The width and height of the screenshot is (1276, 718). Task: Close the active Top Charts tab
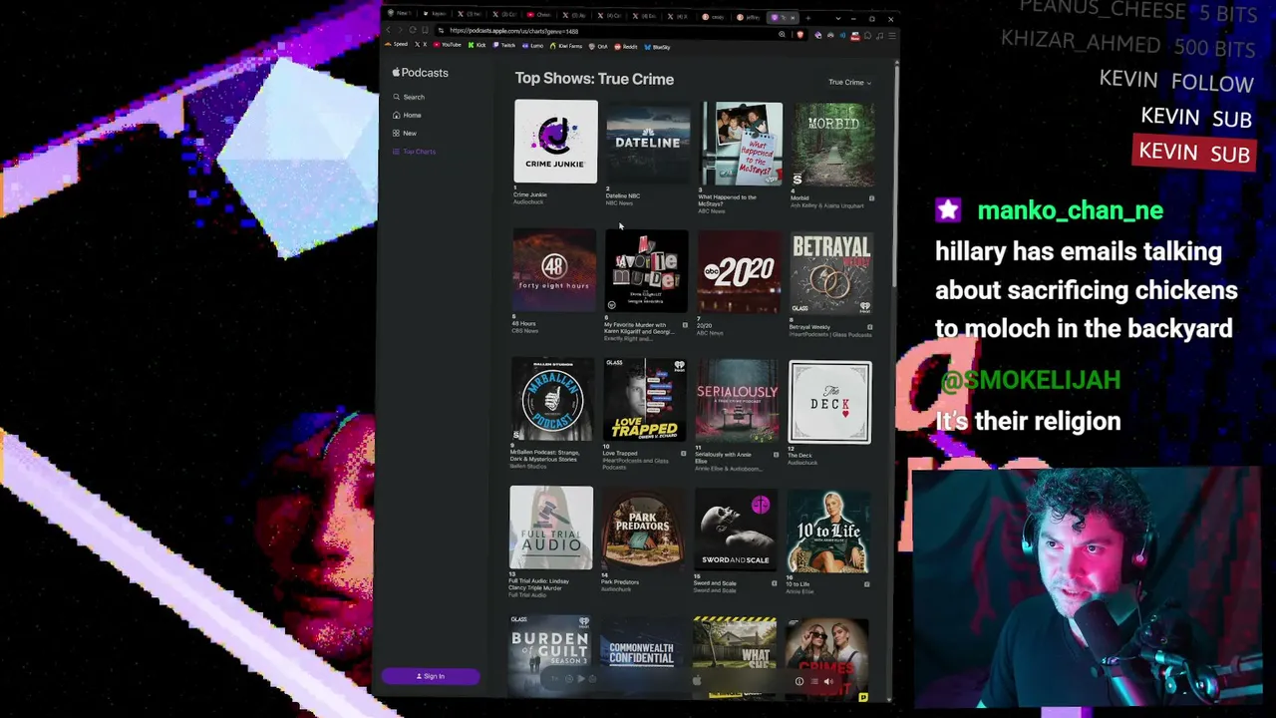click(x=794, y=18)
